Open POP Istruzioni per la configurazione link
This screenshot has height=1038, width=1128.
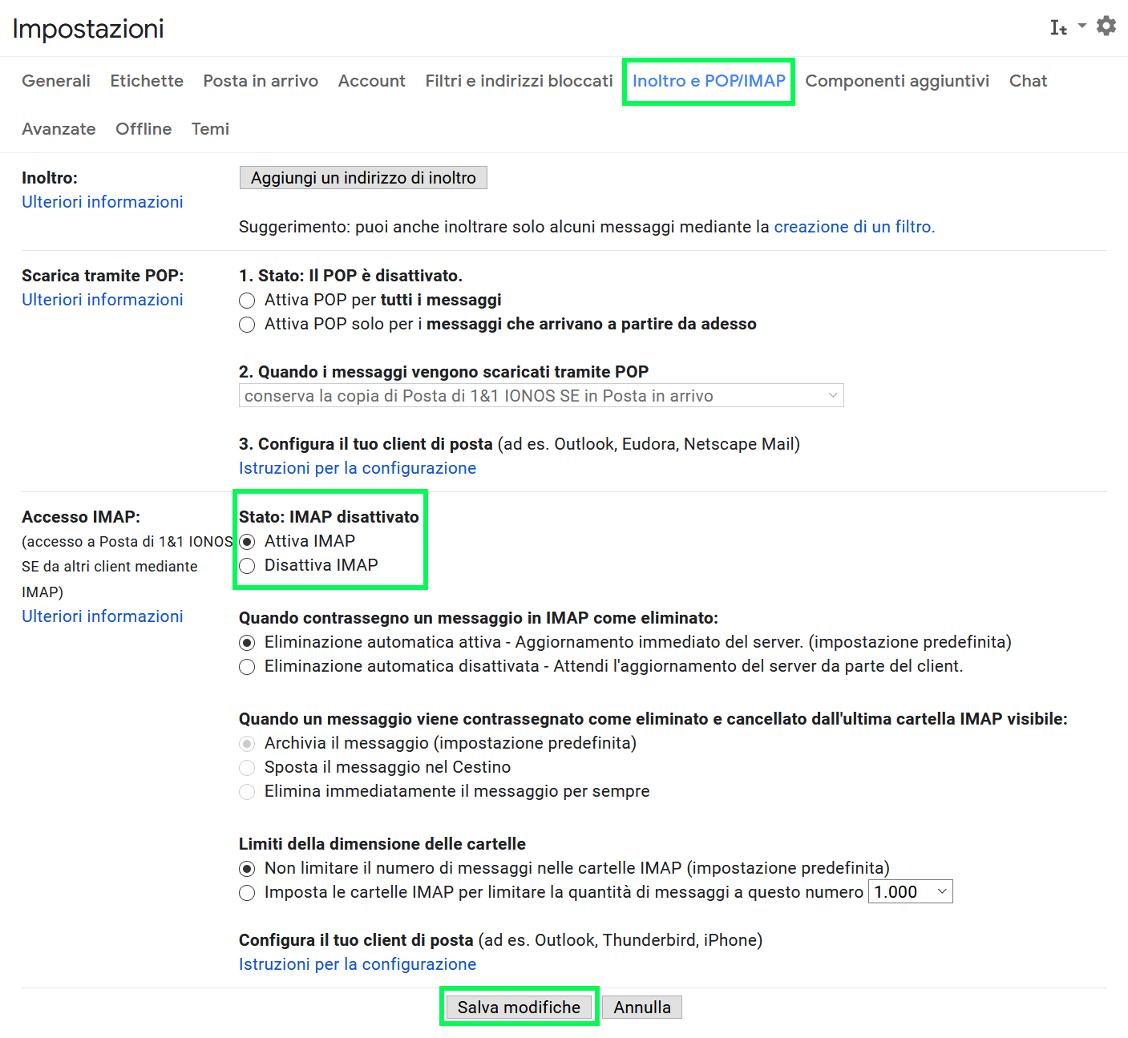point(358,468)
